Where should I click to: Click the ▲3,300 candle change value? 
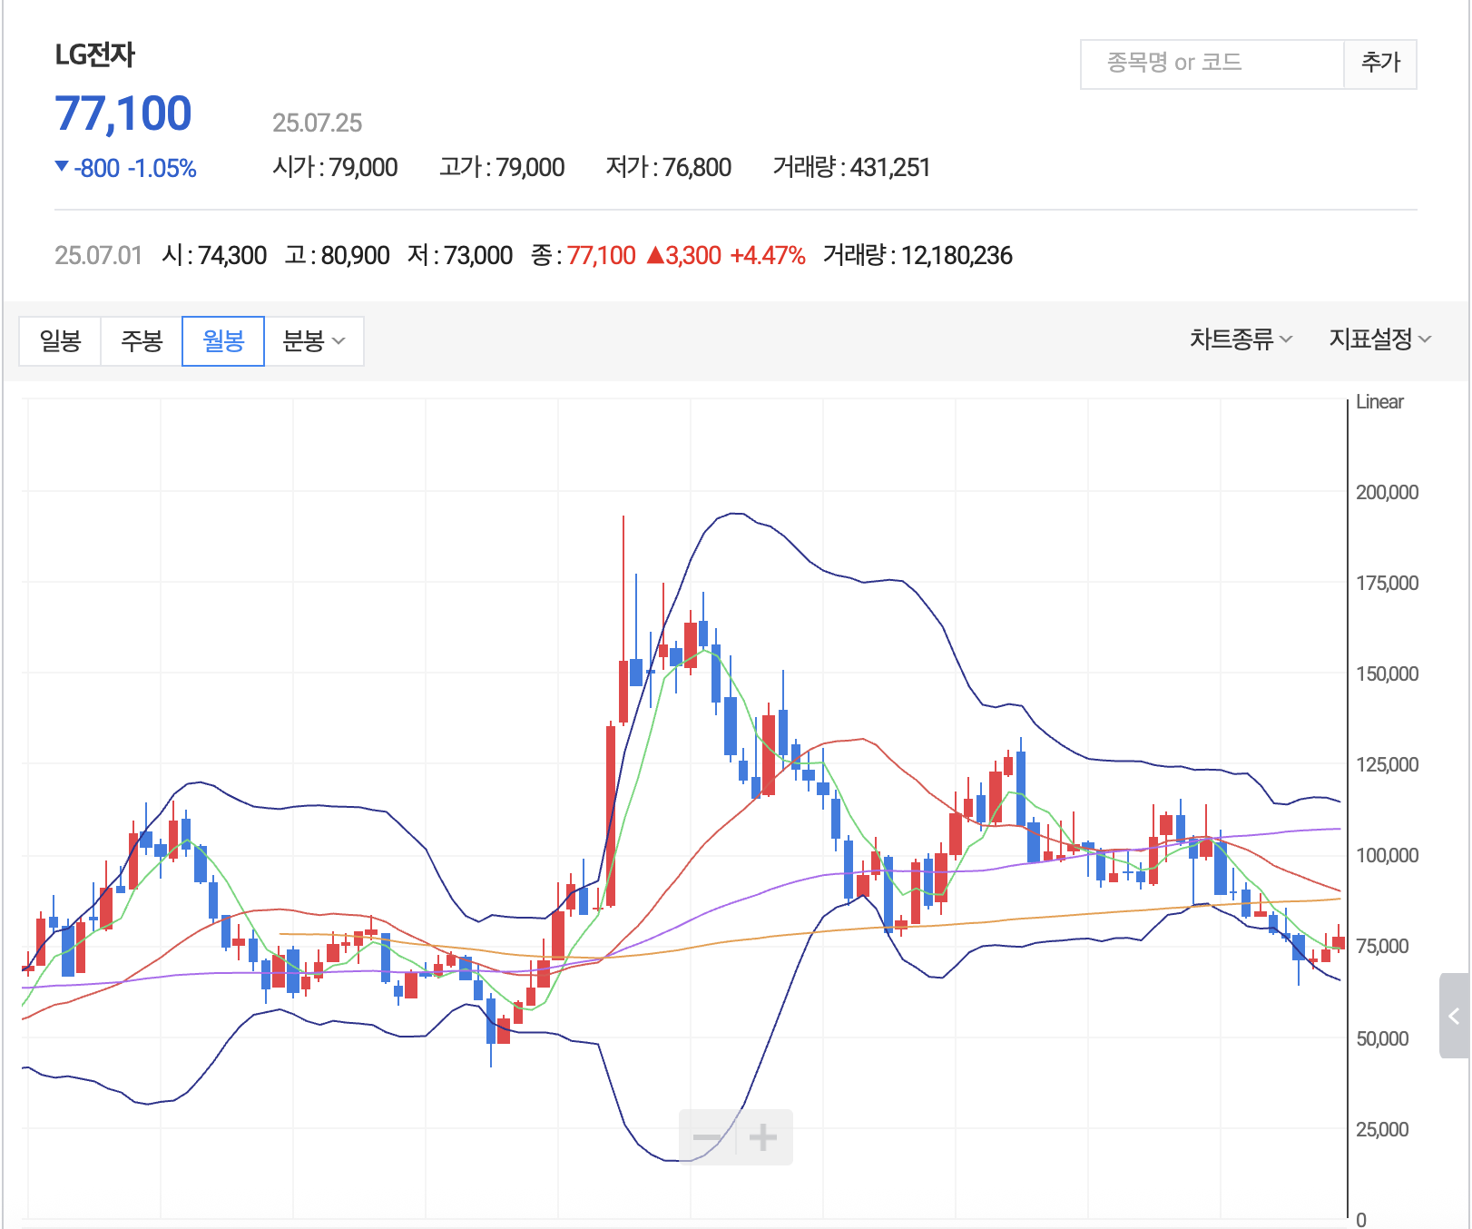pyautogui.click(x=684, y=256)
